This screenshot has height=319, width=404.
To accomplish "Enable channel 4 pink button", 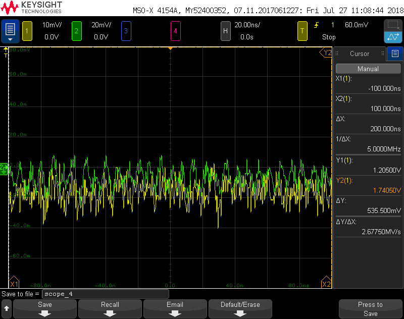I will point(175,31).
